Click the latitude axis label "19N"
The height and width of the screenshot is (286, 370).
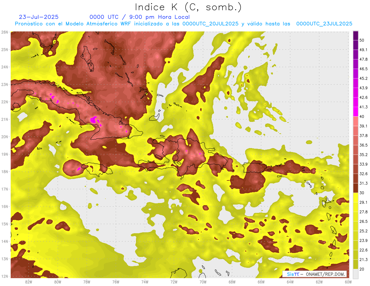point(4,154)
